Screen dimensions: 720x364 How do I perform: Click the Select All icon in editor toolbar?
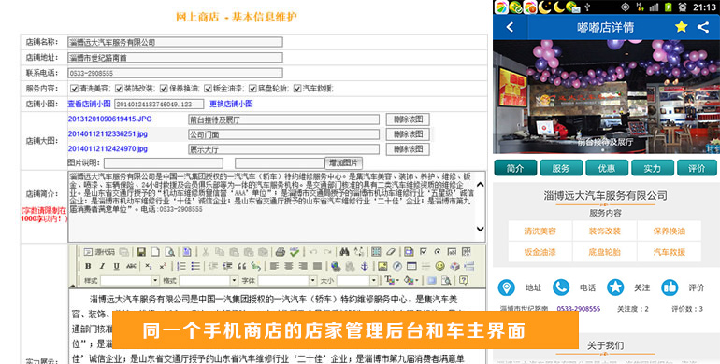click(376, 252)
